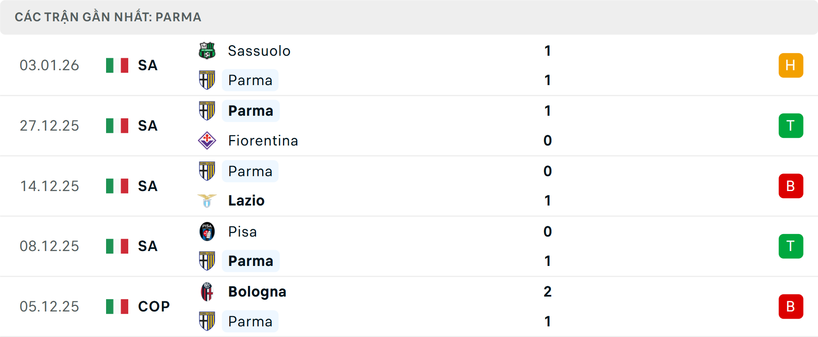The width and height of the screenshot is (818, 337).
Task: Toggle the yellow H result badge for Sassuolo match
Action: pyautogui.click(x=791, y=65)
